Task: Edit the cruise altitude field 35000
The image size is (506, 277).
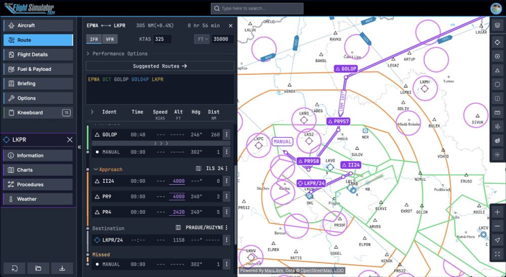Action: [x=222, y=39]
